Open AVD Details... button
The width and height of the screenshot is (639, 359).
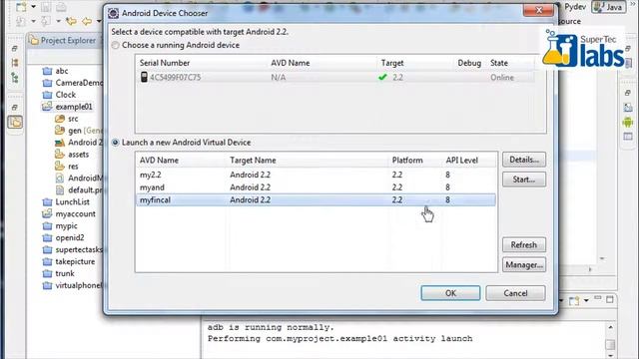click(524, 160)
